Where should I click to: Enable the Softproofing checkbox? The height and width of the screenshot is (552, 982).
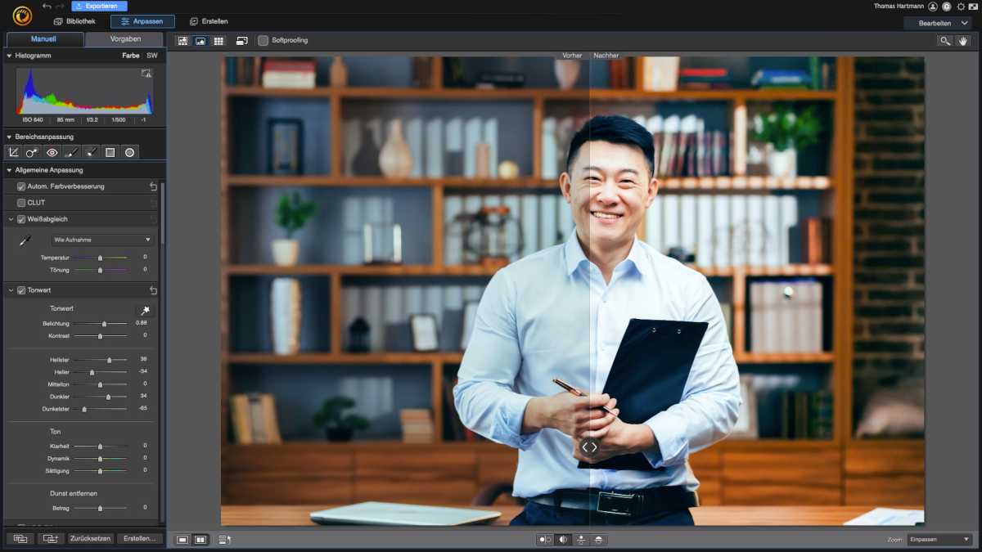(x=263, y=40)
